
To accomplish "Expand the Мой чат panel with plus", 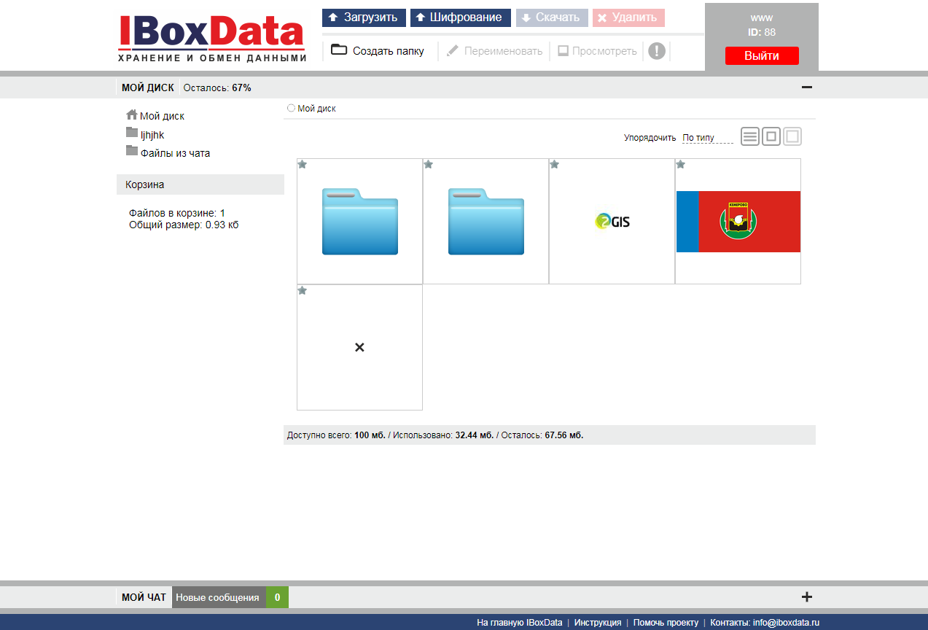I will [x=806, y=597].
